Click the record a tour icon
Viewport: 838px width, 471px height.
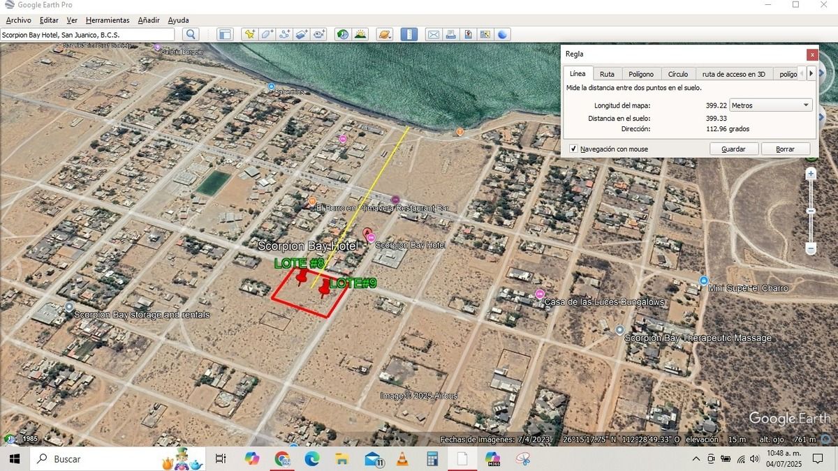click(x=319, y=34)
